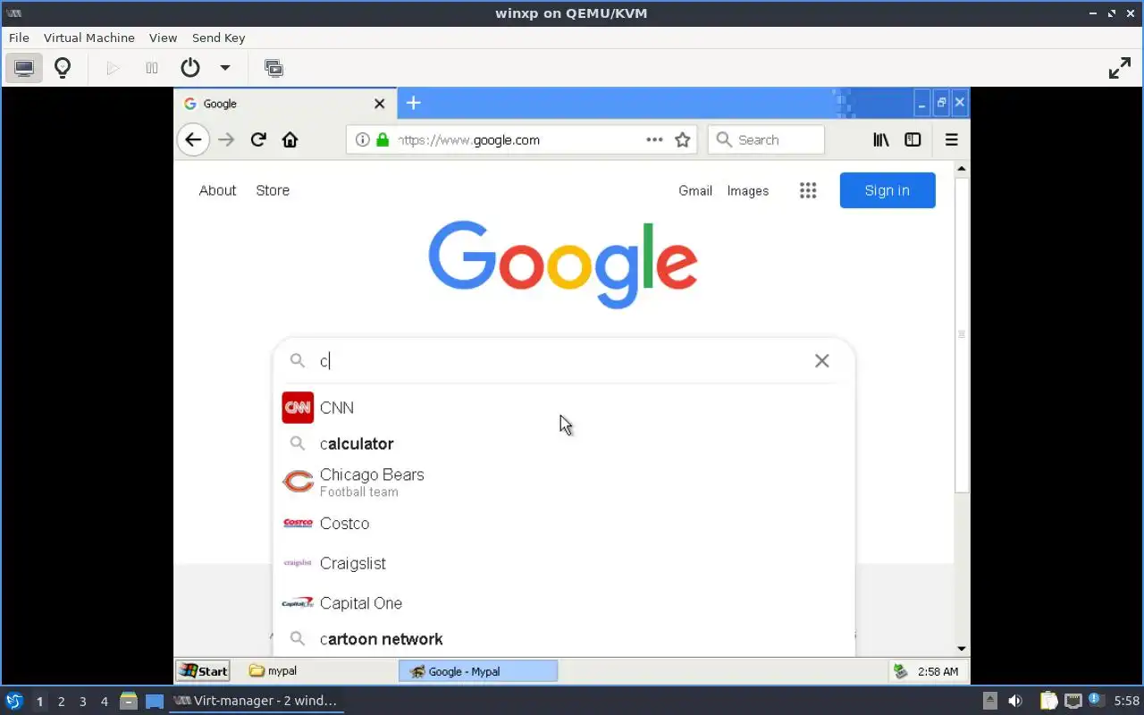
Task: Select the Craigslist suggestion
Action: pyautogui.click(x=563, y=563)
